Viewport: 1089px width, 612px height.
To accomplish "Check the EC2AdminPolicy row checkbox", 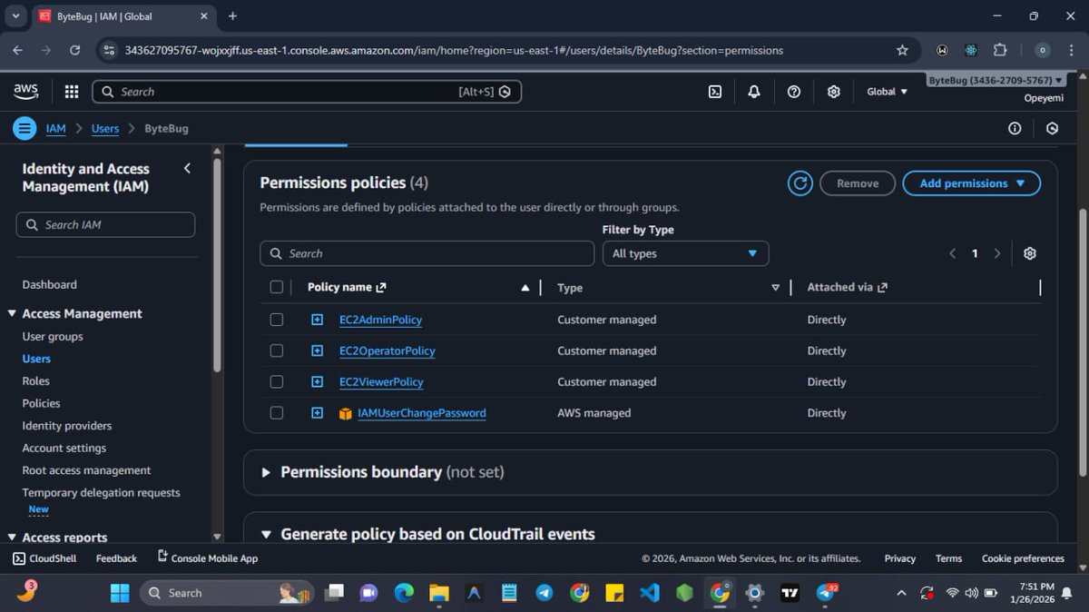I will pyautogui.click(x=277, y=320).
